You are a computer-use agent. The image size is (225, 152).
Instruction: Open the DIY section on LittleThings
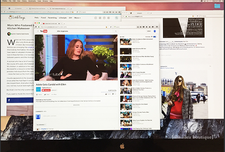tap(70, 18)
